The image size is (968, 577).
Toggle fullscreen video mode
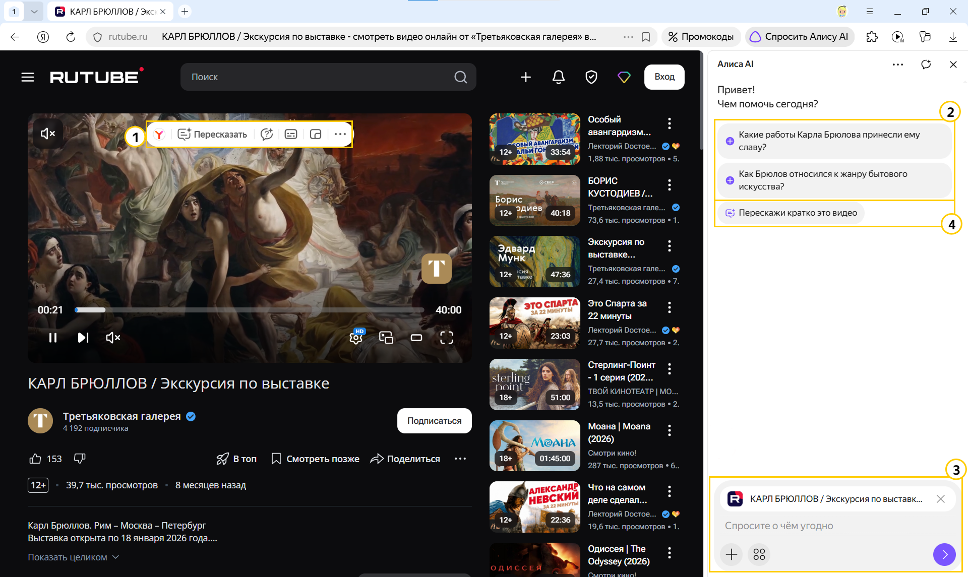[447, 337]
